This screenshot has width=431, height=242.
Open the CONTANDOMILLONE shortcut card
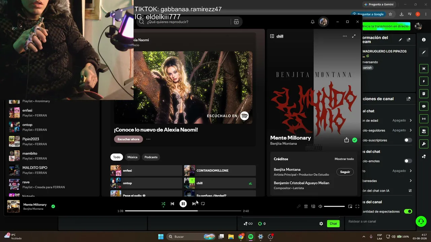[220, 170]
